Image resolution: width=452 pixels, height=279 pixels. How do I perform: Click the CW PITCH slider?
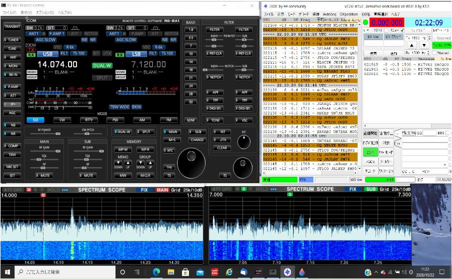[87, 133]
